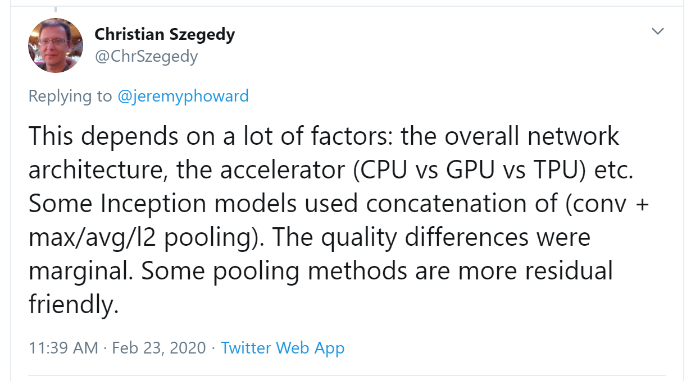This screenshot has width=691, height=381.
Task: Click the word 'marginal.' in the tweet
Action: coord(80,271)
